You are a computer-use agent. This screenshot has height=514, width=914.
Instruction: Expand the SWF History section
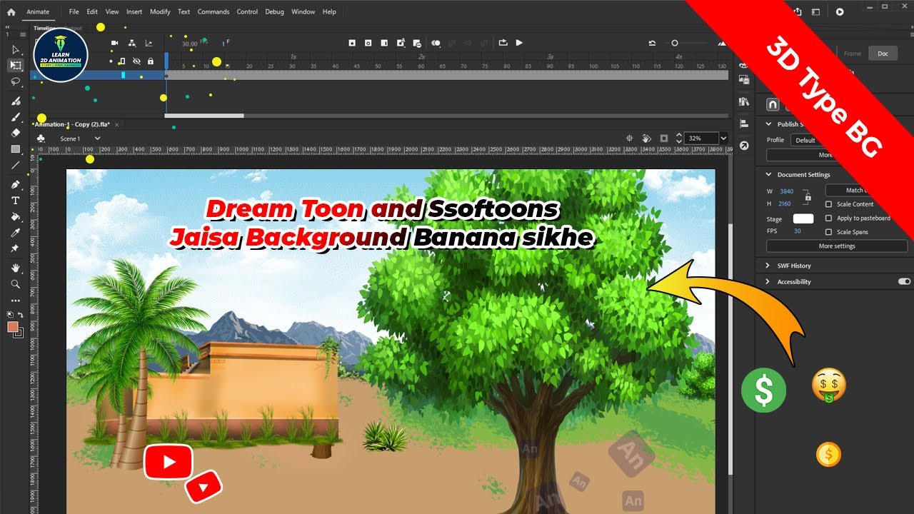pos(769,266)
